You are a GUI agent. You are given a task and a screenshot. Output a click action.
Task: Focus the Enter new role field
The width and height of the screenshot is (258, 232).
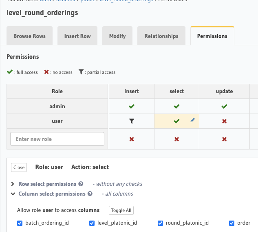click(57, 139)
